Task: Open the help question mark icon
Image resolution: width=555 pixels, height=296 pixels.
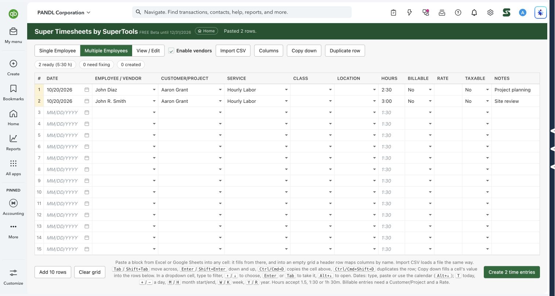Action: tap(458, 12)
